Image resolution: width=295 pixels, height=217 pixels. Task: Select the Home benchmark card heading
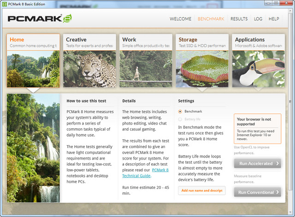point(17,40)
